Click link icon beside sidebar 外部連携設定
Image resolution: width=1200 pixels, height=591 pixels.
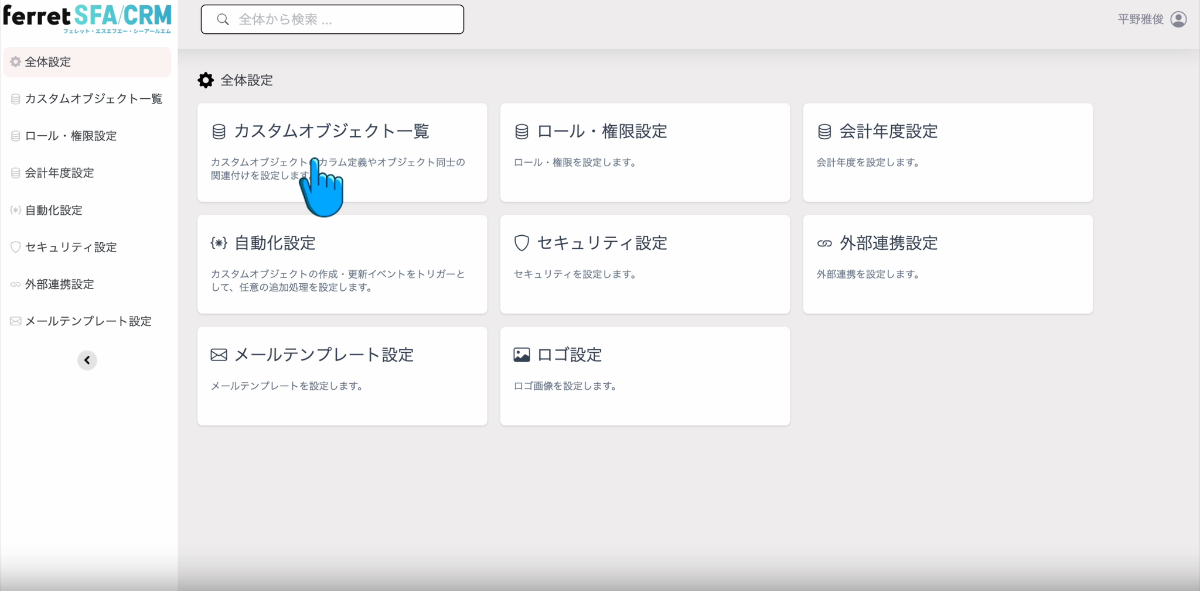tap(16, 284)
